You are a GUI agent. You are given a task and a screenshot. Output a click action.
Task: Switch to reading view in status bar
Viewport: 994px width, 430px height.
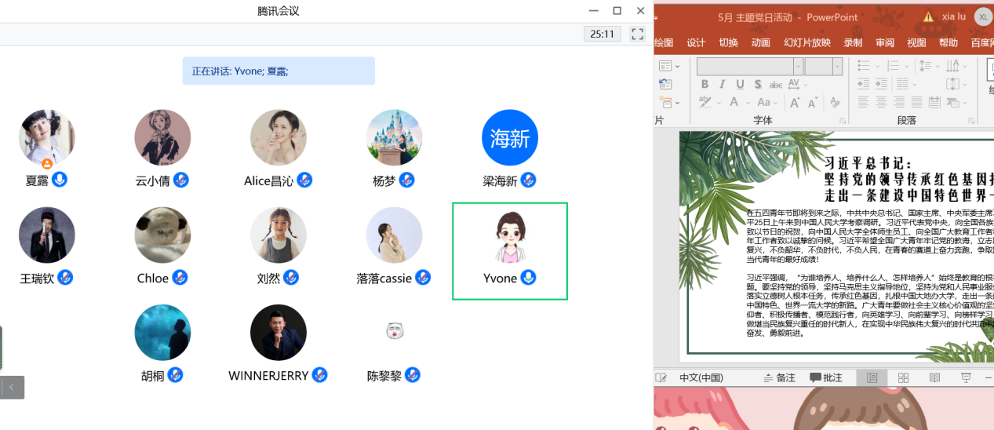point(934,377)
